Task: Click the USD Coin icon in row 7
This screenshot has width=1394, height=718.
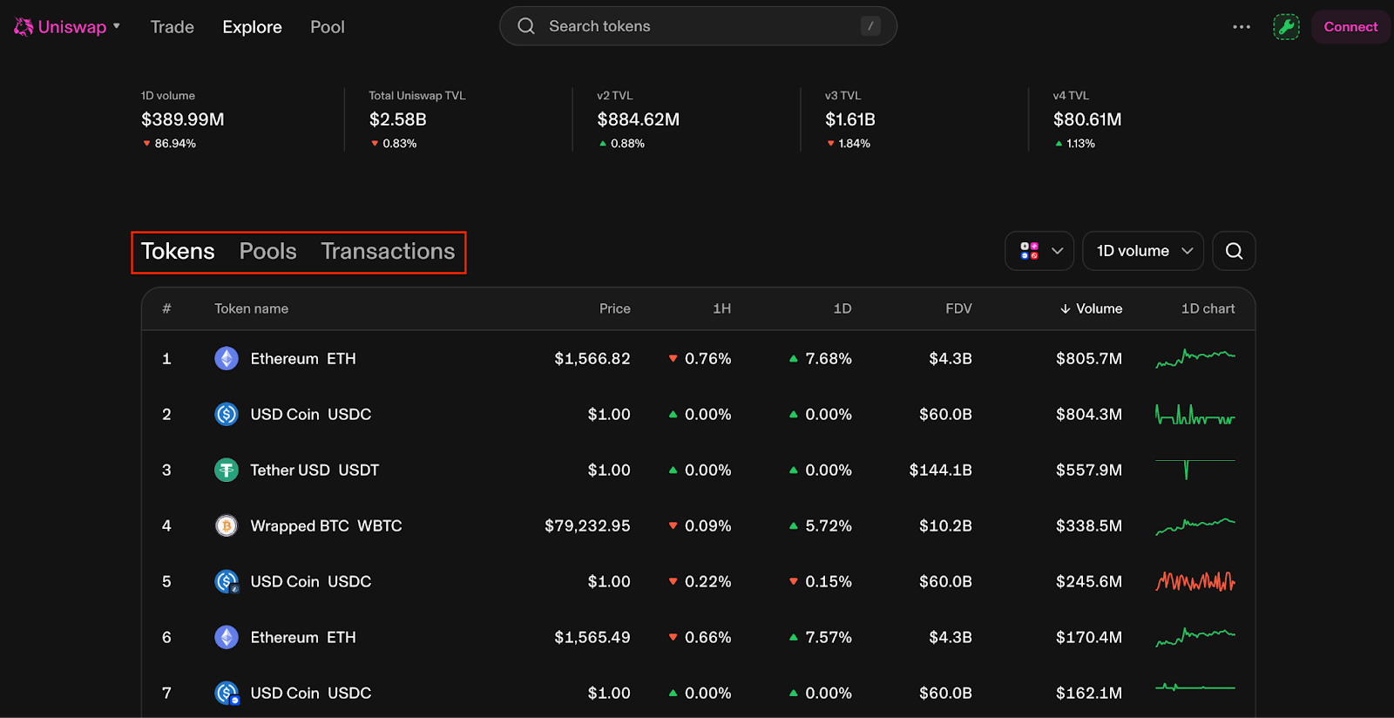Action: pyautogui.click(x=227, y=693)
